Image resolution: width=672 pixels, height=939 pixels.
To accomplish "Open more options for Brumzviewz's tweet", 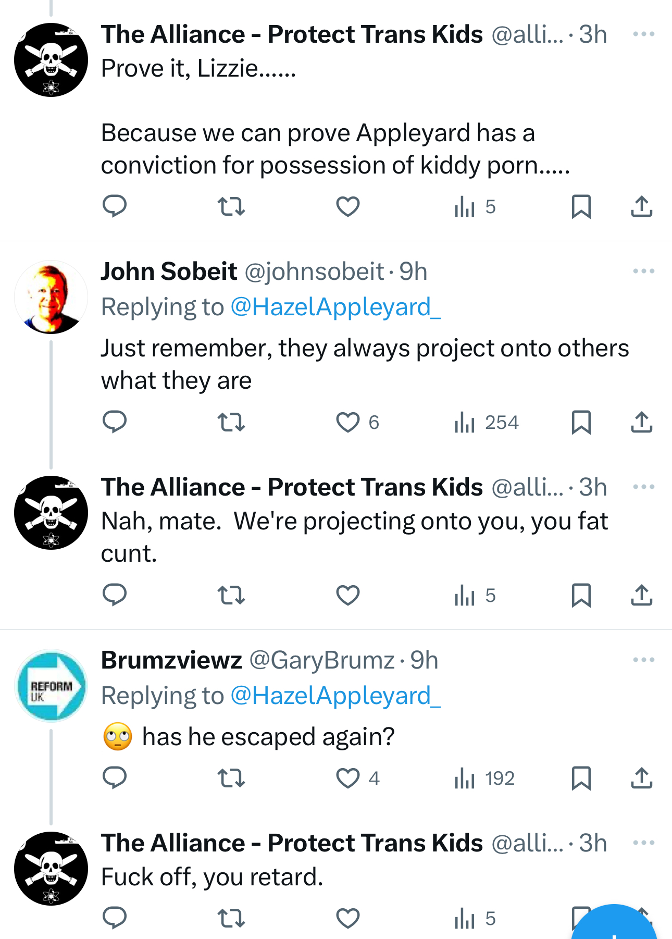I will (643, 660).
